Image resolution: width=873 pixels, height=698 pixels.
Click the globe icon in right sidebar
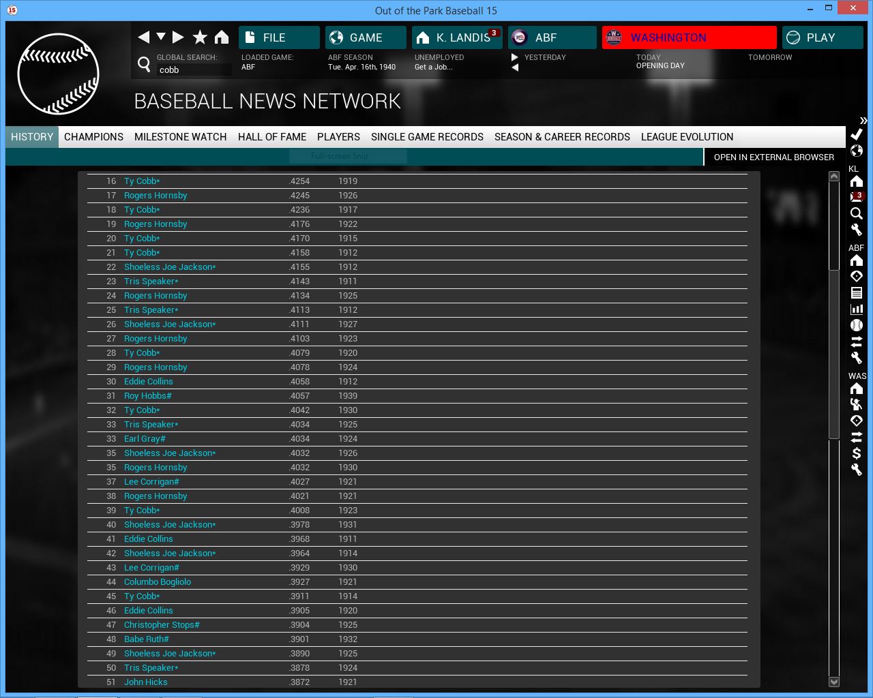857,151
